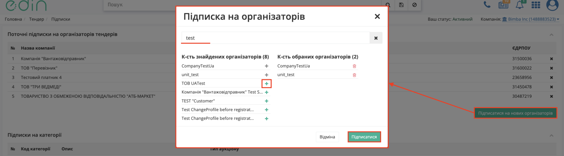Delete ТОВ "Перевізник" subscription row
Viewport: 564px width, 156px height.
551,68
